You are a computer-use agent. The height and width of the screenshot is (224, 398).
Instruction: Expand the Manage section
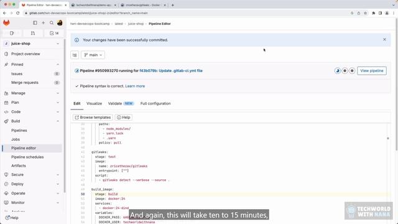(x=32, y=93)
